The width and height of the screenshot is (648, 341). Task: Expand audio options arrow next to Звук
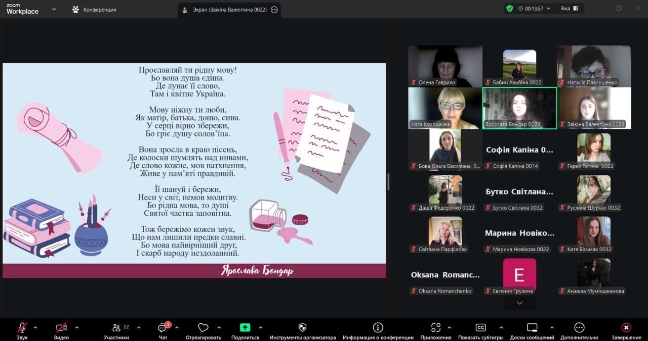tap(35, 327)
